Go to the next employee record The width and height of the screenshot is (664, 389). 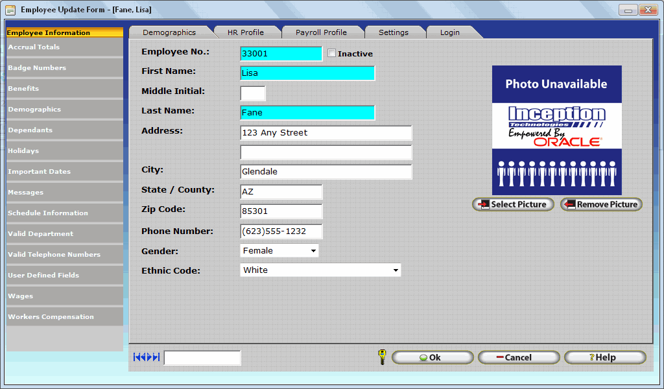(x=150, y=357)
